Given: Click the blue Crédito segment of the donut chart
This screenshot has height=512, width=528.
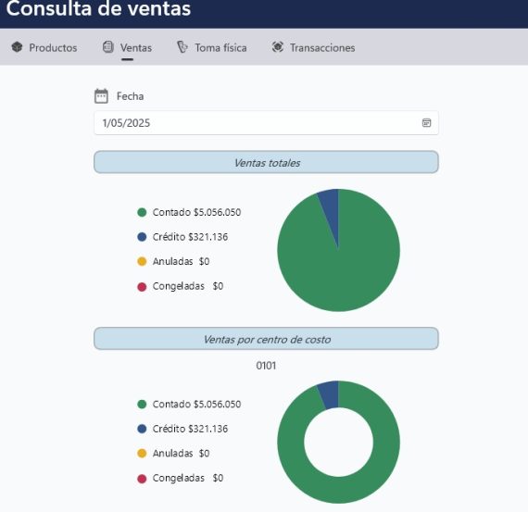Looking at the screenshot, I should (330, 394).
